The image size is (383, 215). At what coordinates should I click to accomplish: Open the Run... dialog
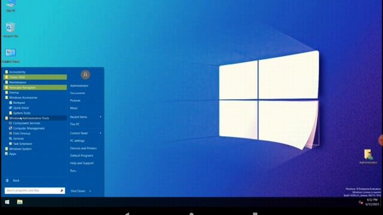(x=73, y=171)
